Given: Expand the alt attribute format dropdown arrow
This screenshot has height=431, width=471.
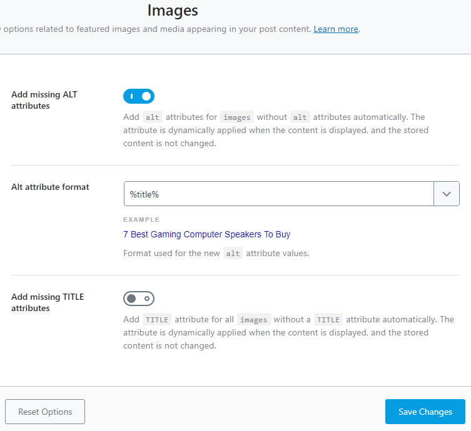Looking at the screenshot, I should click(447, 194).
